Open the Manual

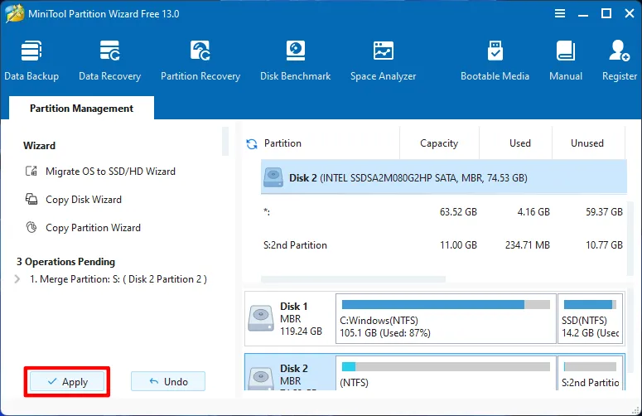tap(566, 60)
